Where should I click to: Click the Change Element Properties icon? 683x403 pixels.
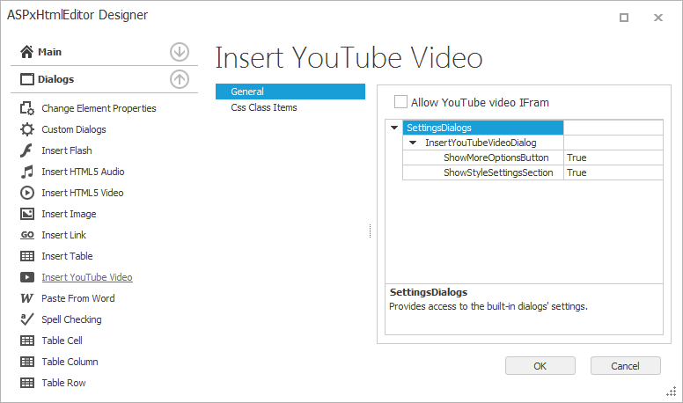click(x=27, y=108)
